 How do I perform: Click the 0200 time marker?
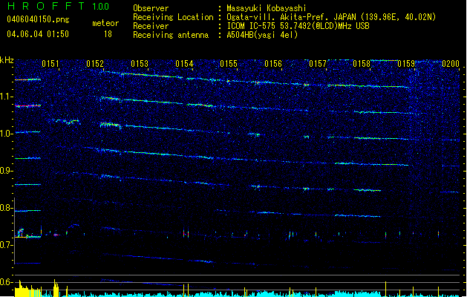(x=451, y=65)
